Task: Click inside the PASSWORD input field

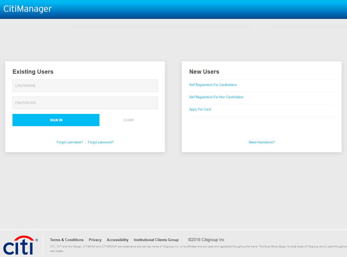Action: (85, 103)
